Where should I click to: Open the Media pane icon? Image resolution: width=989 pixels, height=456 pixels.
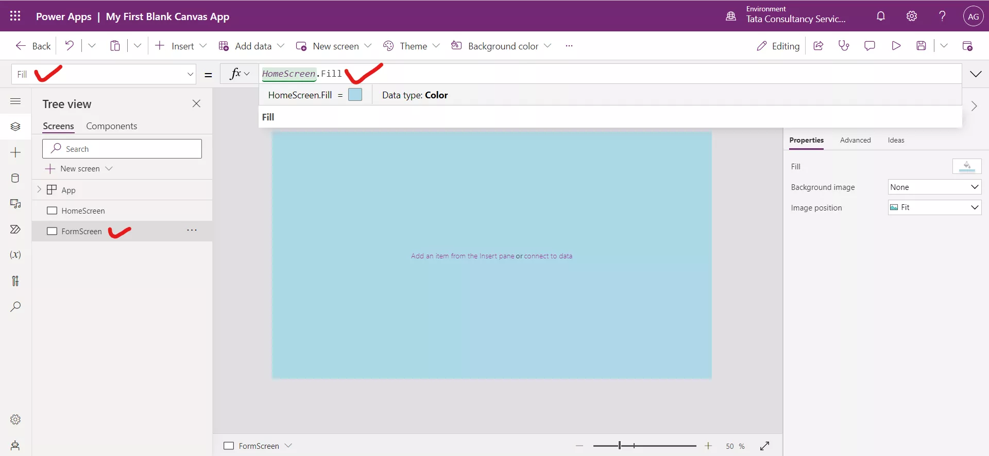click(x=15, y=204)
